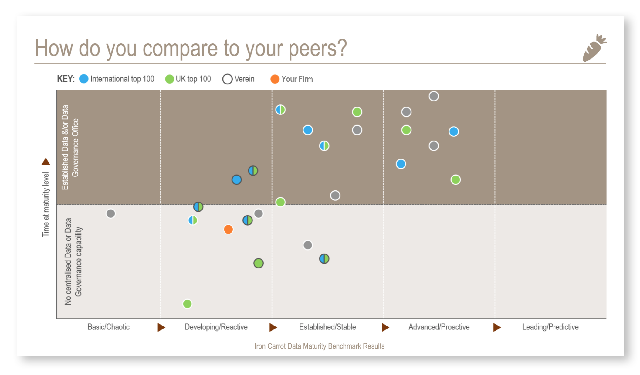Click the Basic/Chaotic stage label
This screenshot has width=640, height=375.
point(108,327)
